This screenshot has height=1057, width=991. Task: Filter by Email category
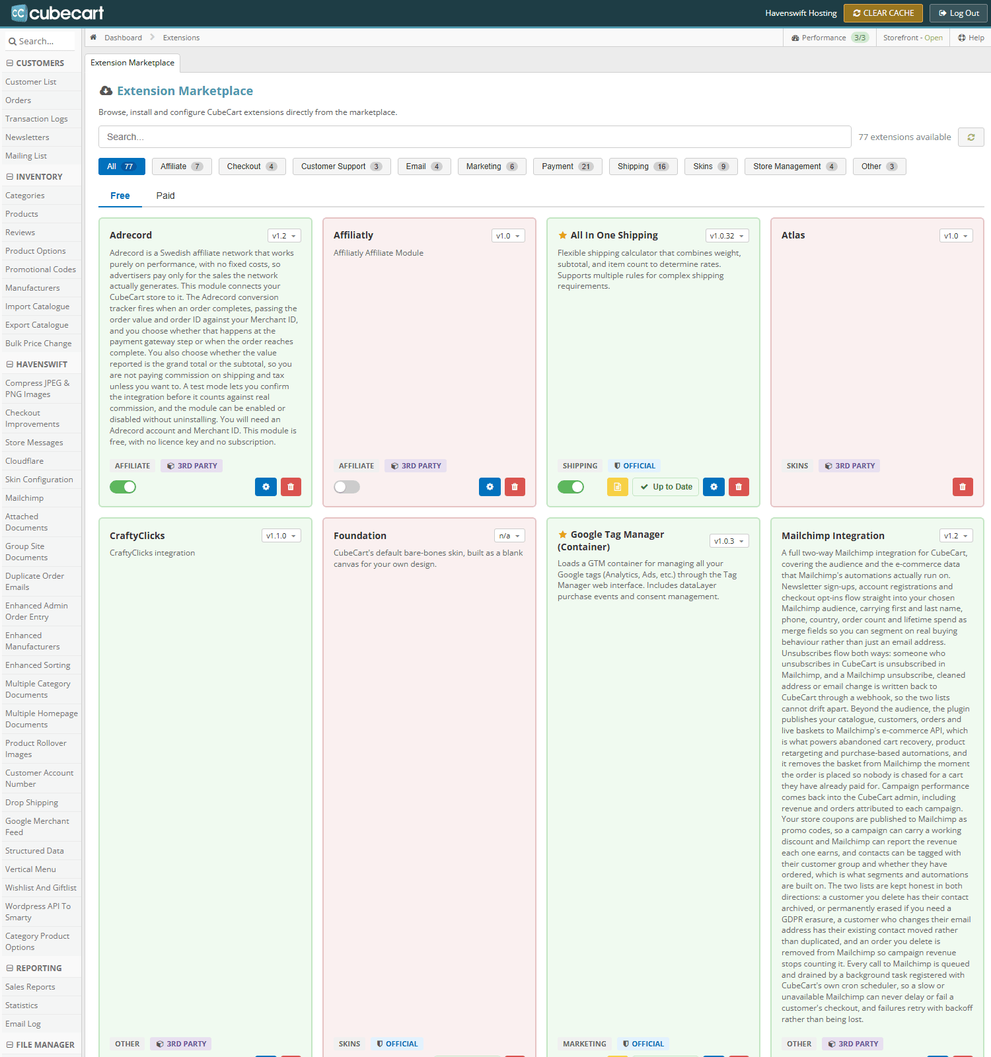pos(424,166)
